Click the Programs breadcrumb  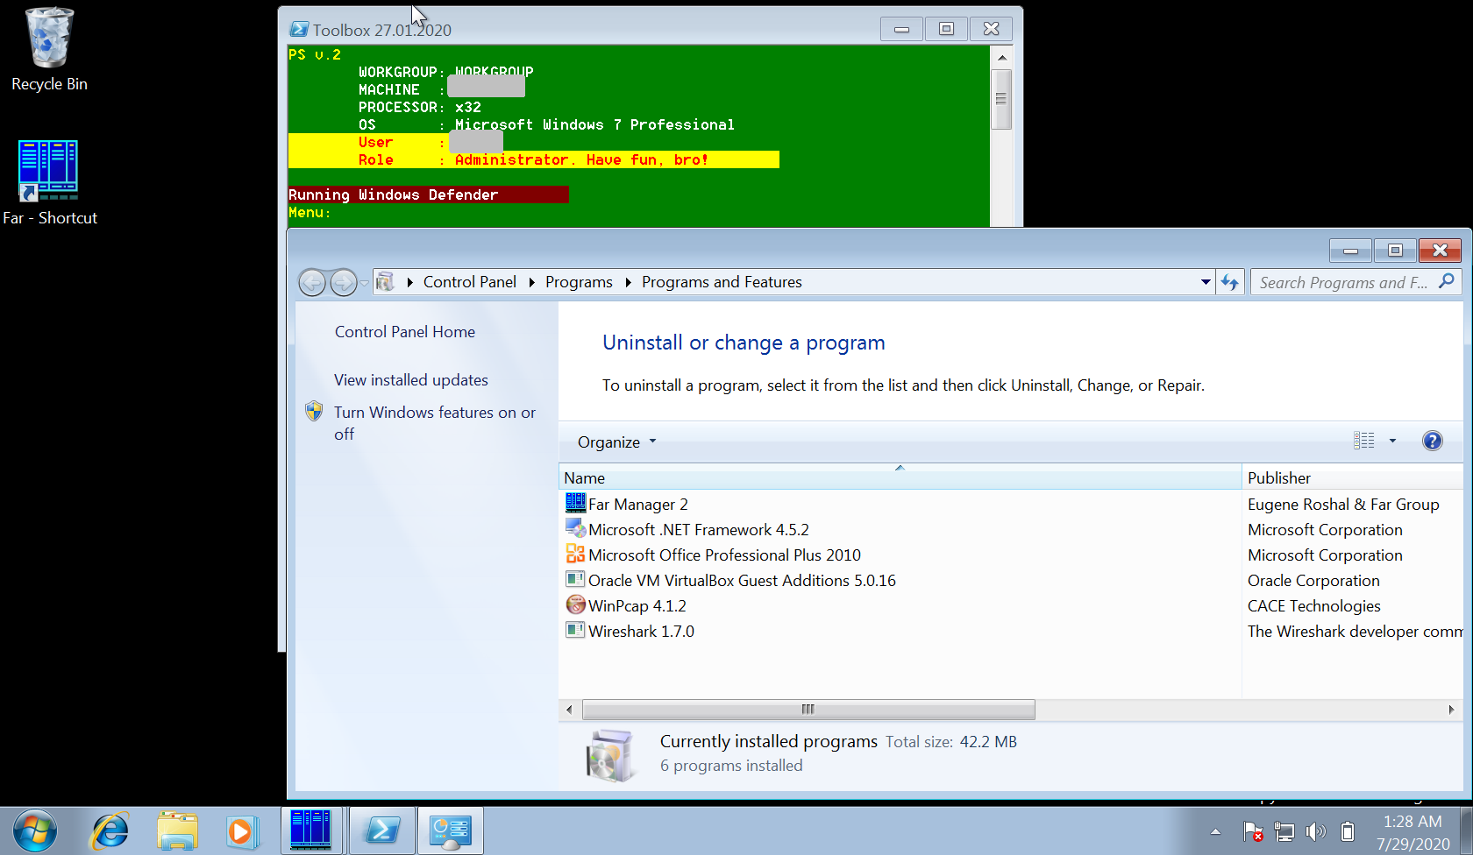[579, 282]
